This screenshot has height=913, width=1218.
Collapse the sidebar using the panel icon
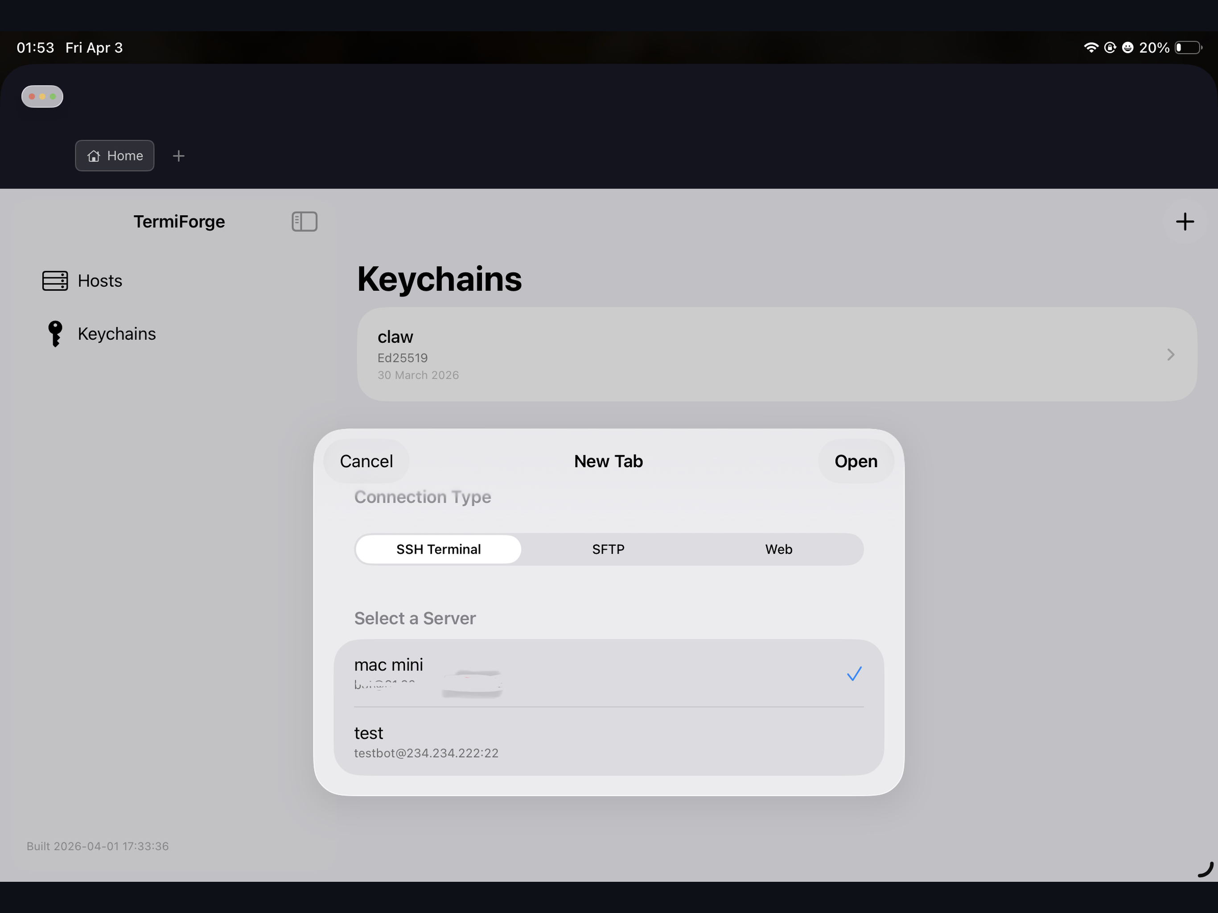(304, 222)
